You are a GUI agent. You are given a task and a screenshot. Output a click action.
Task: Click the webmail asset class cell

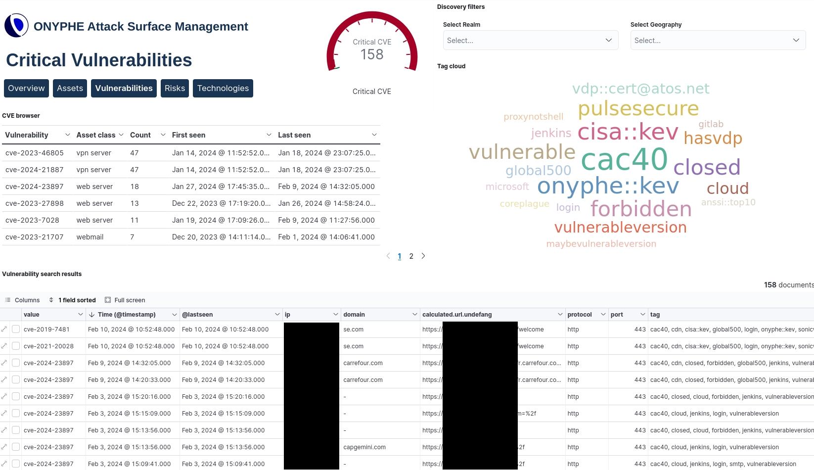[x=90, y=237]
